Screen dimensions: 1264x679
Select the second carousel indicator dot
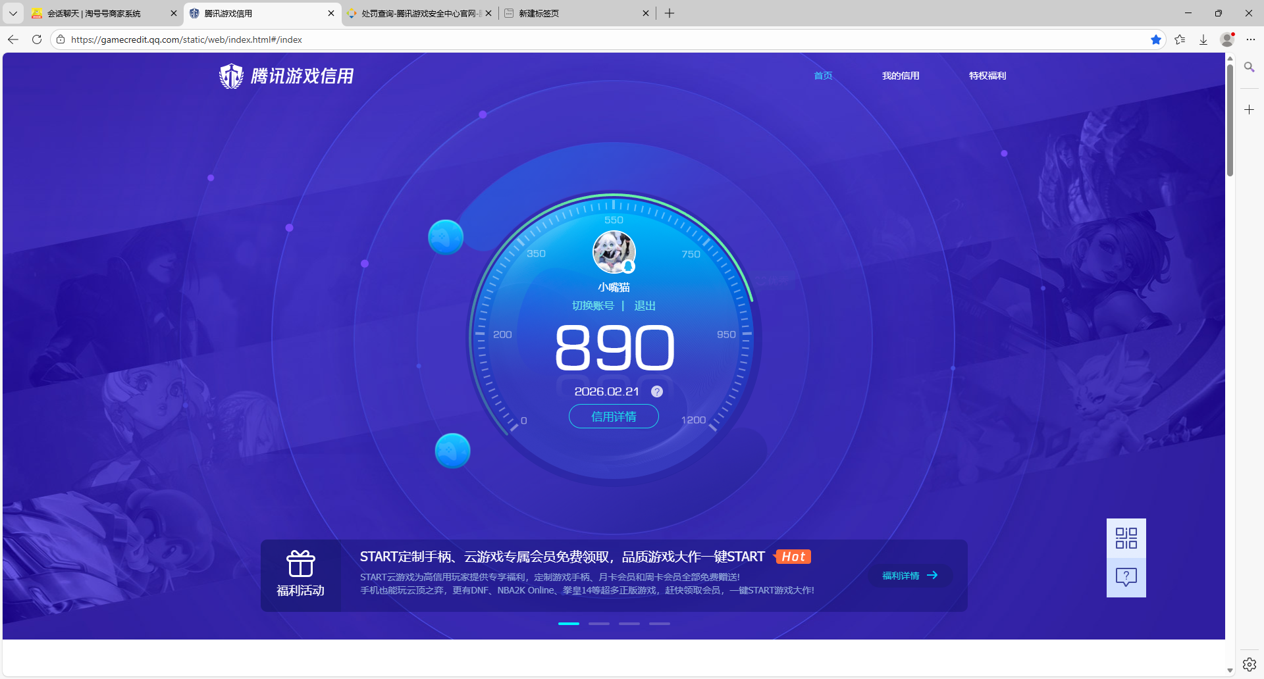coord(598,623)
